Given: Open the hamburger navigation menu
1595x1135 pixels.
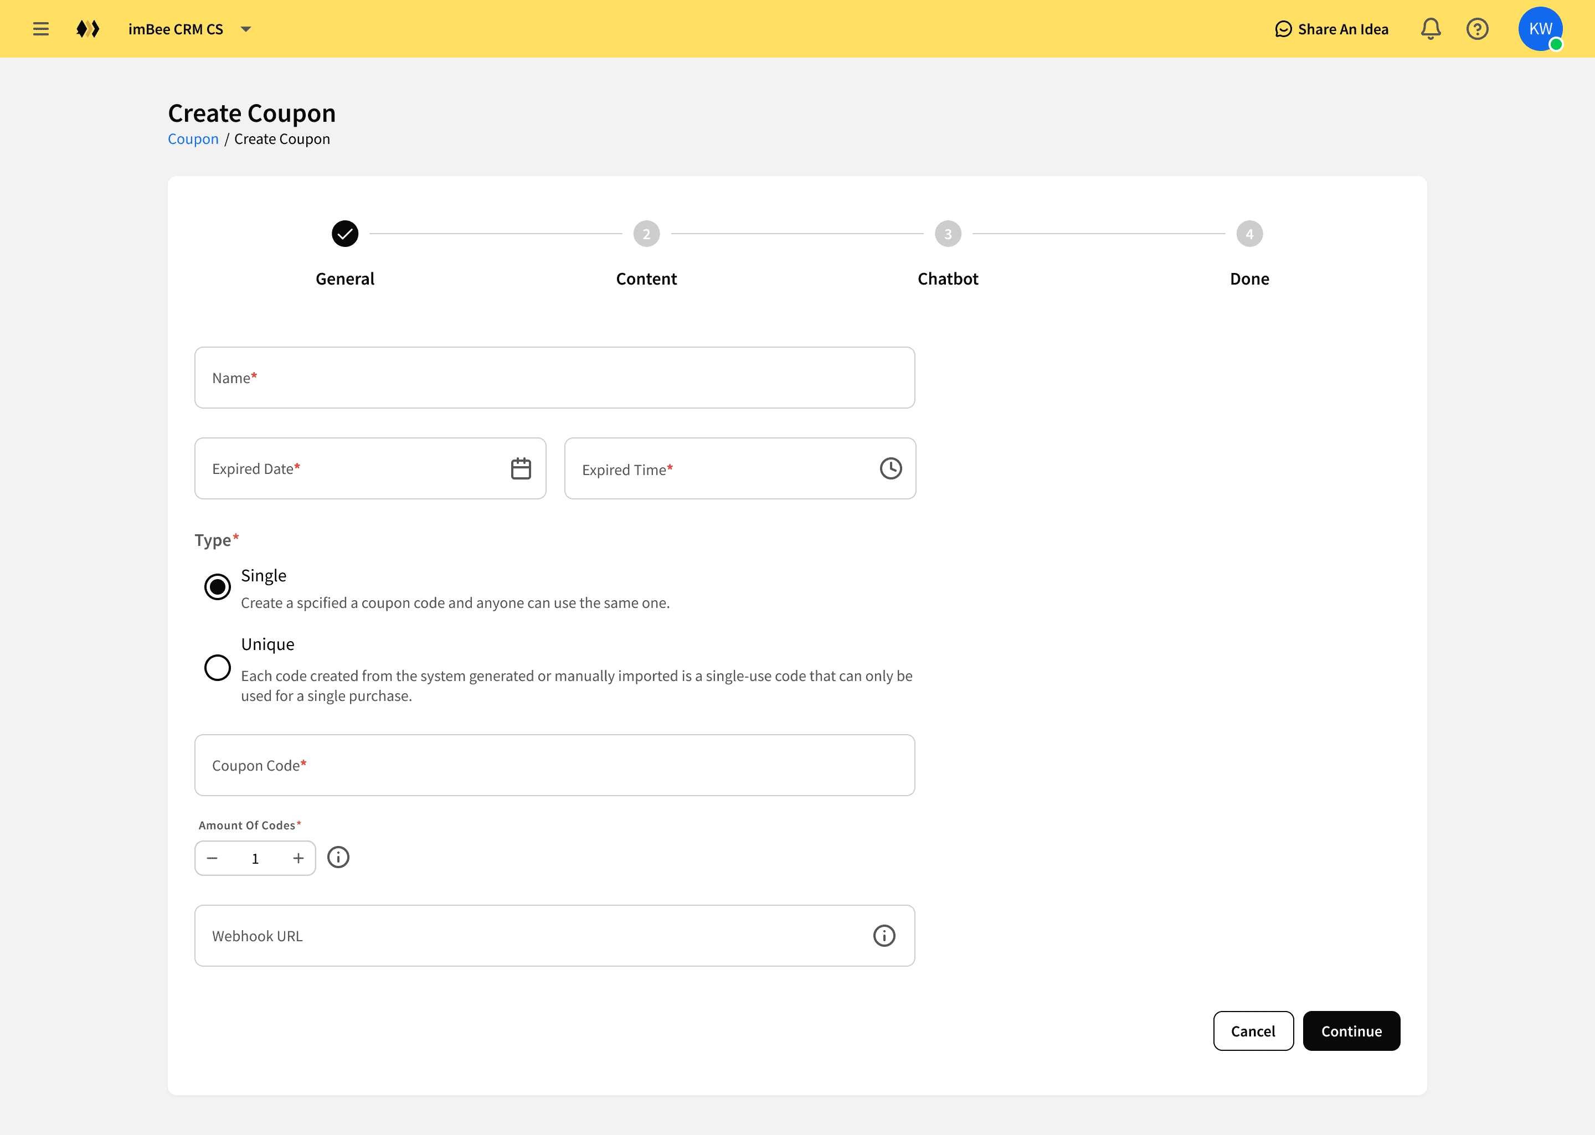Looking at the screenshot, I should (40, 29).
